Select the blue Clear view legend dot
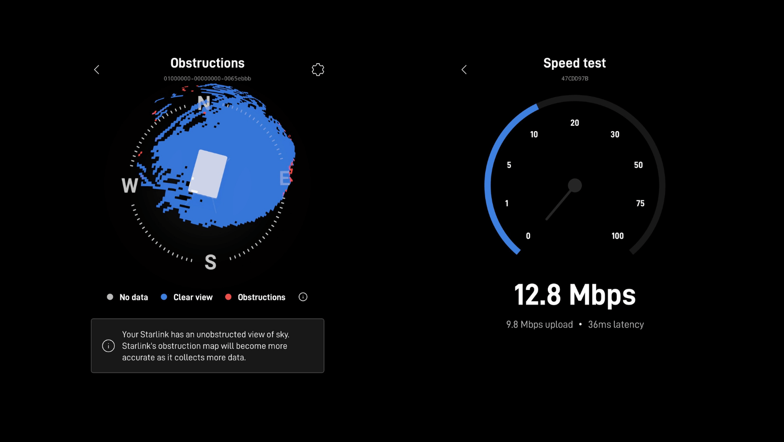 click(x=164, y=297)
